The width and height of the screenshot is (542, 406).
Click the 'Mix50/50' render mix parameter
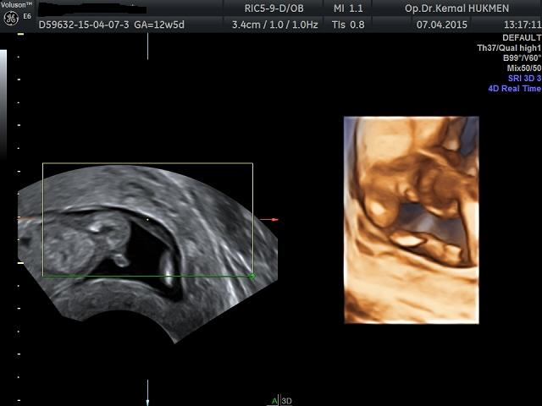tap(523, 68)
